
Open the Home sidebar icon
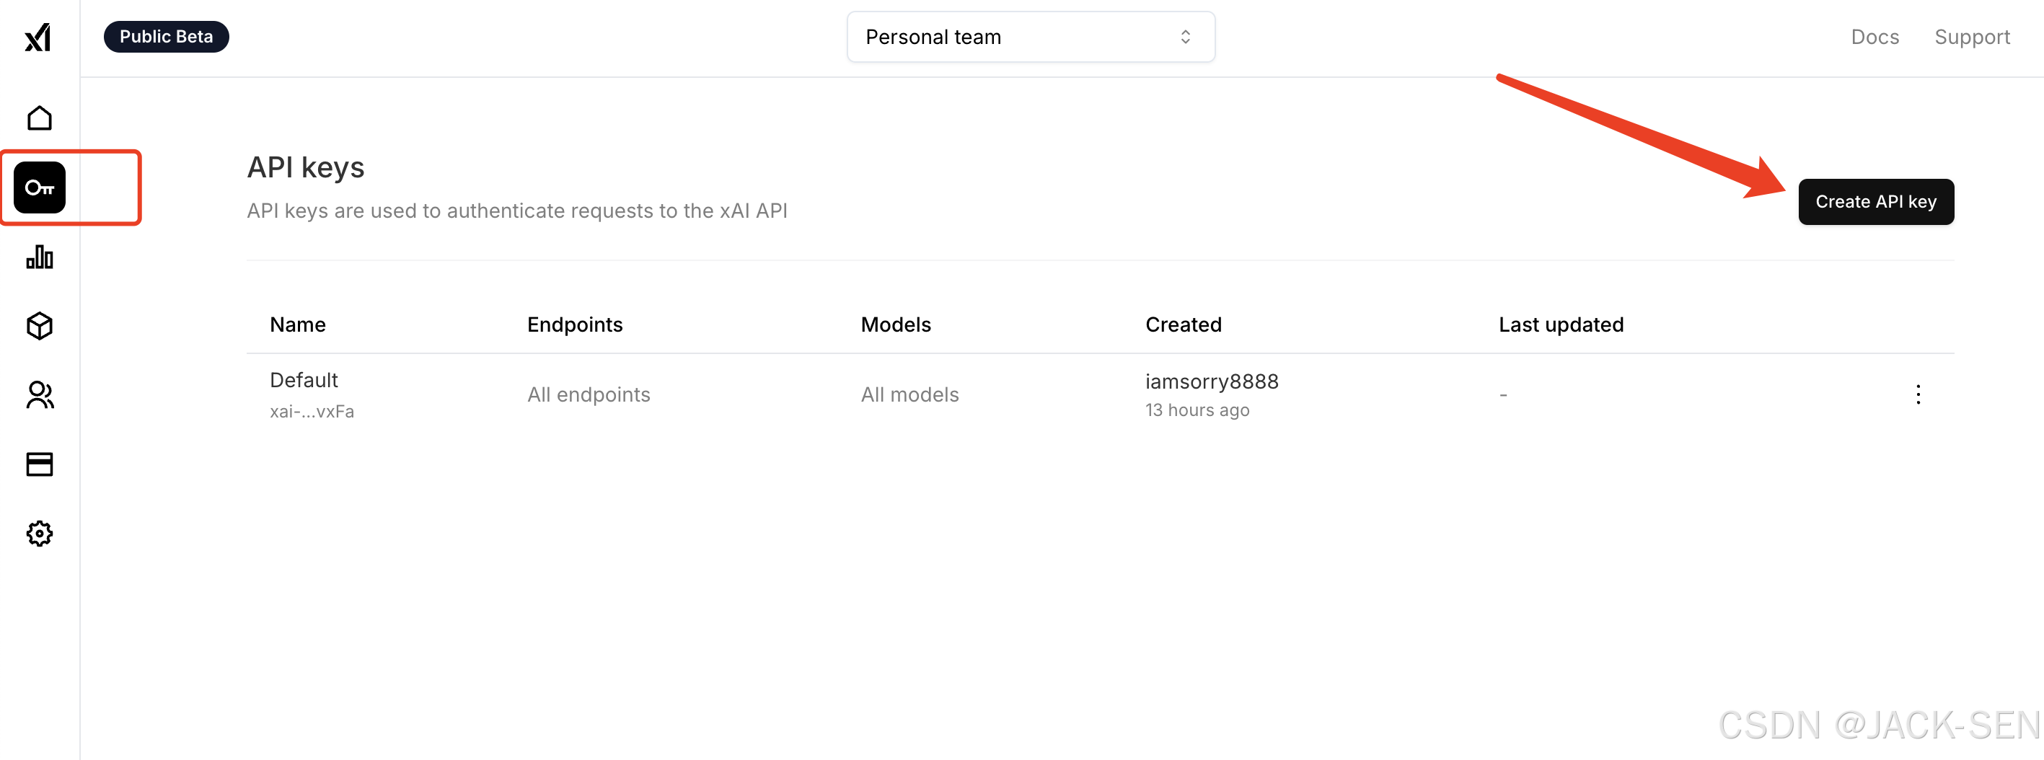[40, 118]
